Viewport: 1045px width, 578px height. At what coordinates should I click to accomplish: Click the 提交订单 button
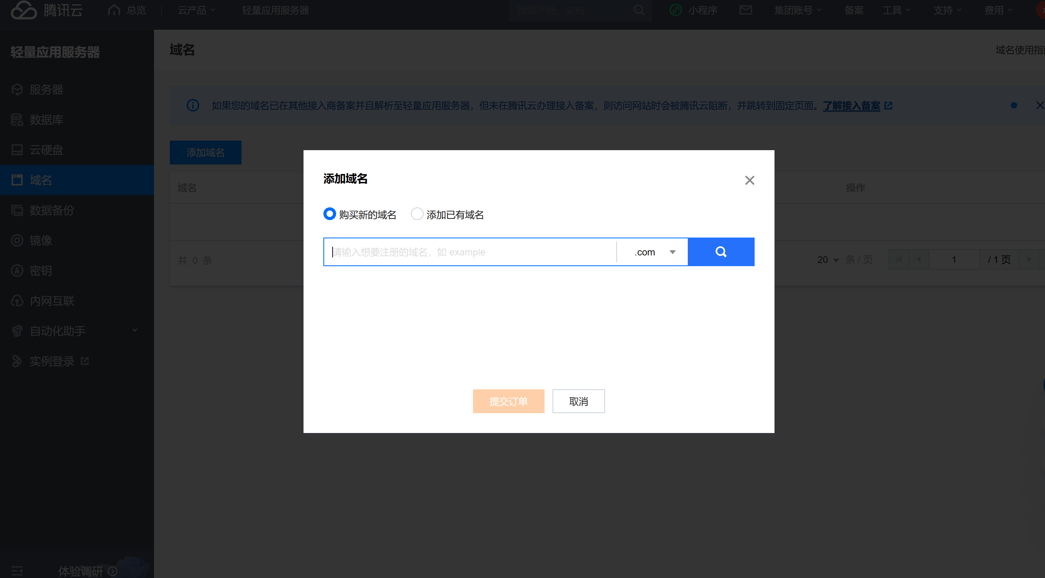point(508,401)
